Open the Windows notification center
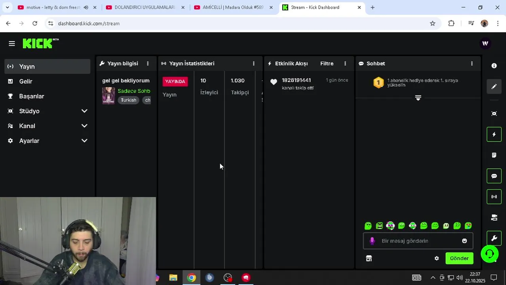This screenshot has width=506, height=285. tap(494, 277)
